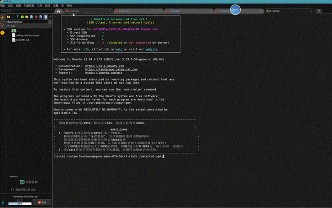
Task: Close the '6. funhpc' tab
Action: point(311,11)
